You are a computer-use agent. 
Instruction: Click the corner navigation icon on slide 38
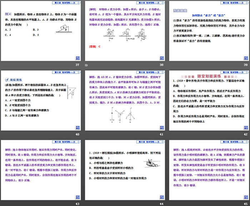(x=162, y=58)
